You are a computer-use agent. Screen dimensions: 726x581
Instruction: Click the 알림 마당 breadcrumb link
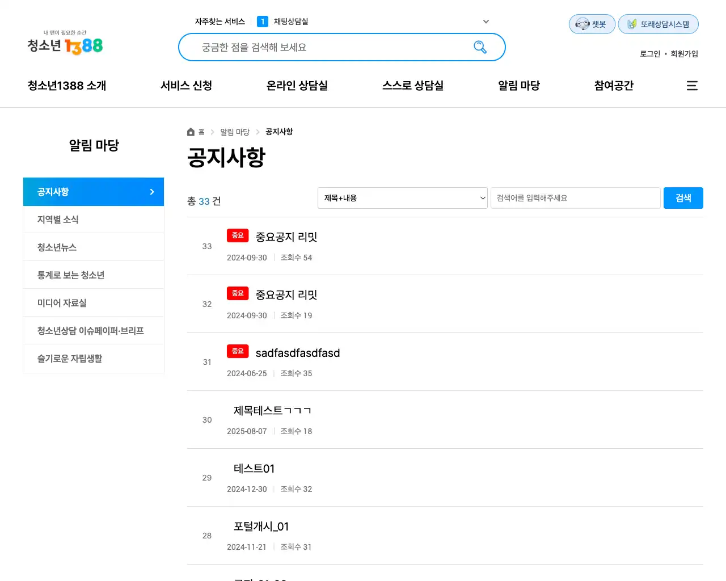(235, 132)
